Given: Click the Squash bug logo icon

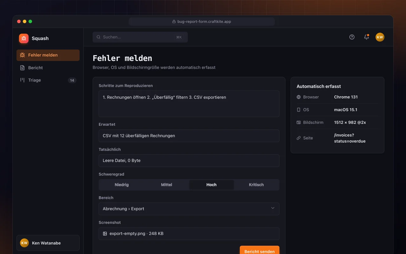Looking at the screenshot, I should tap(24, 38).
